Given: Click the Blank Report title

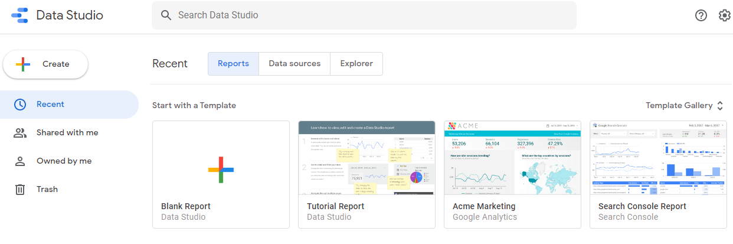Looking at the screenshot, I should tap(186, 206).
